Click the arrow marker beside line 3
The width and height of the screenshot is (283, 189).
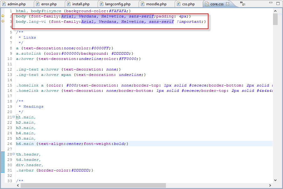click(x=3, y=21)
